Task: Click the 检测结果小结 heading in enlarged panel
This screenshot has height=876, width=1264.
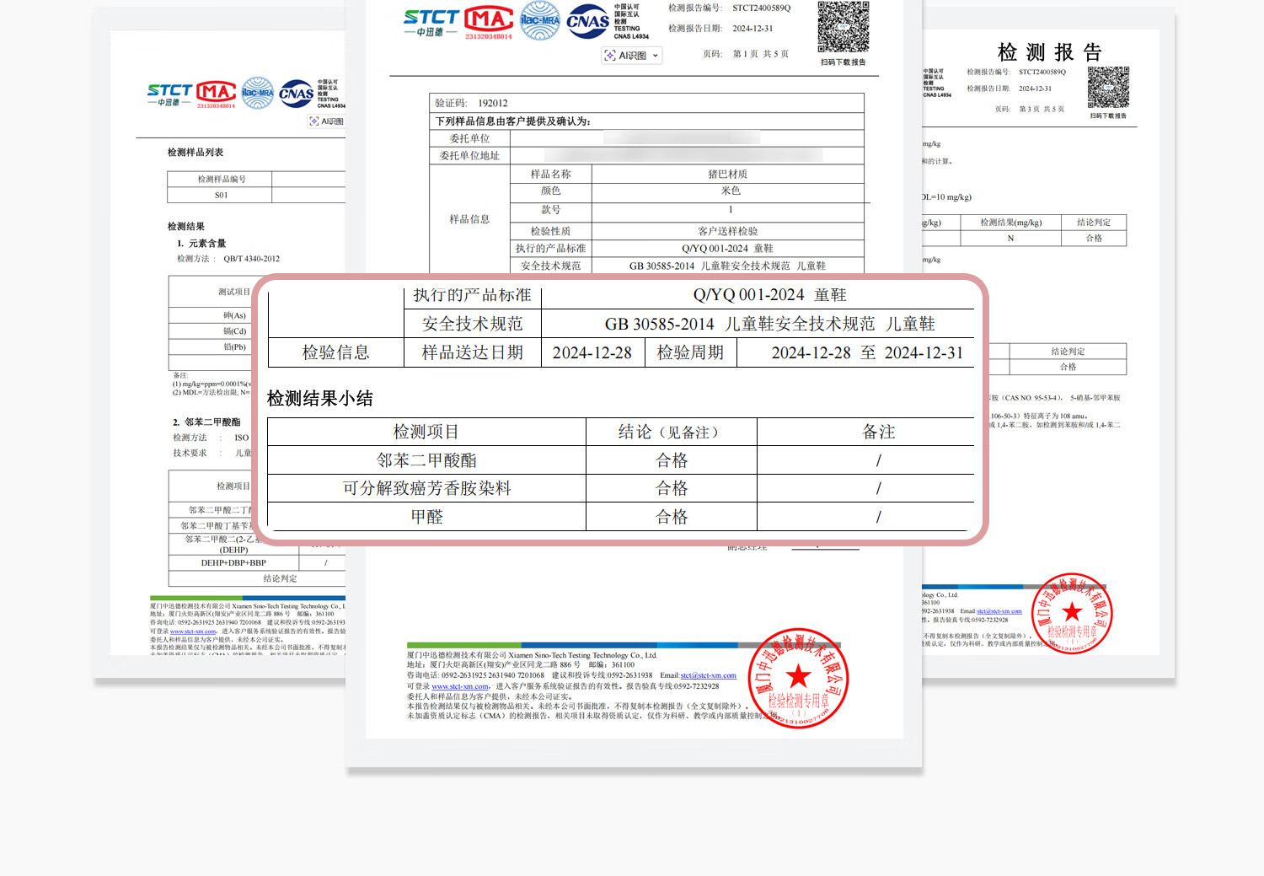Action: 320,398
